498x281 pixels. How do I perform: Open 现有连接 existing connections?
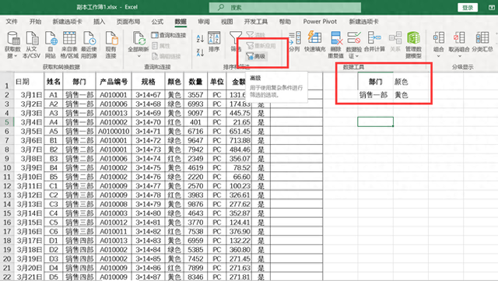tap(111, 38)
